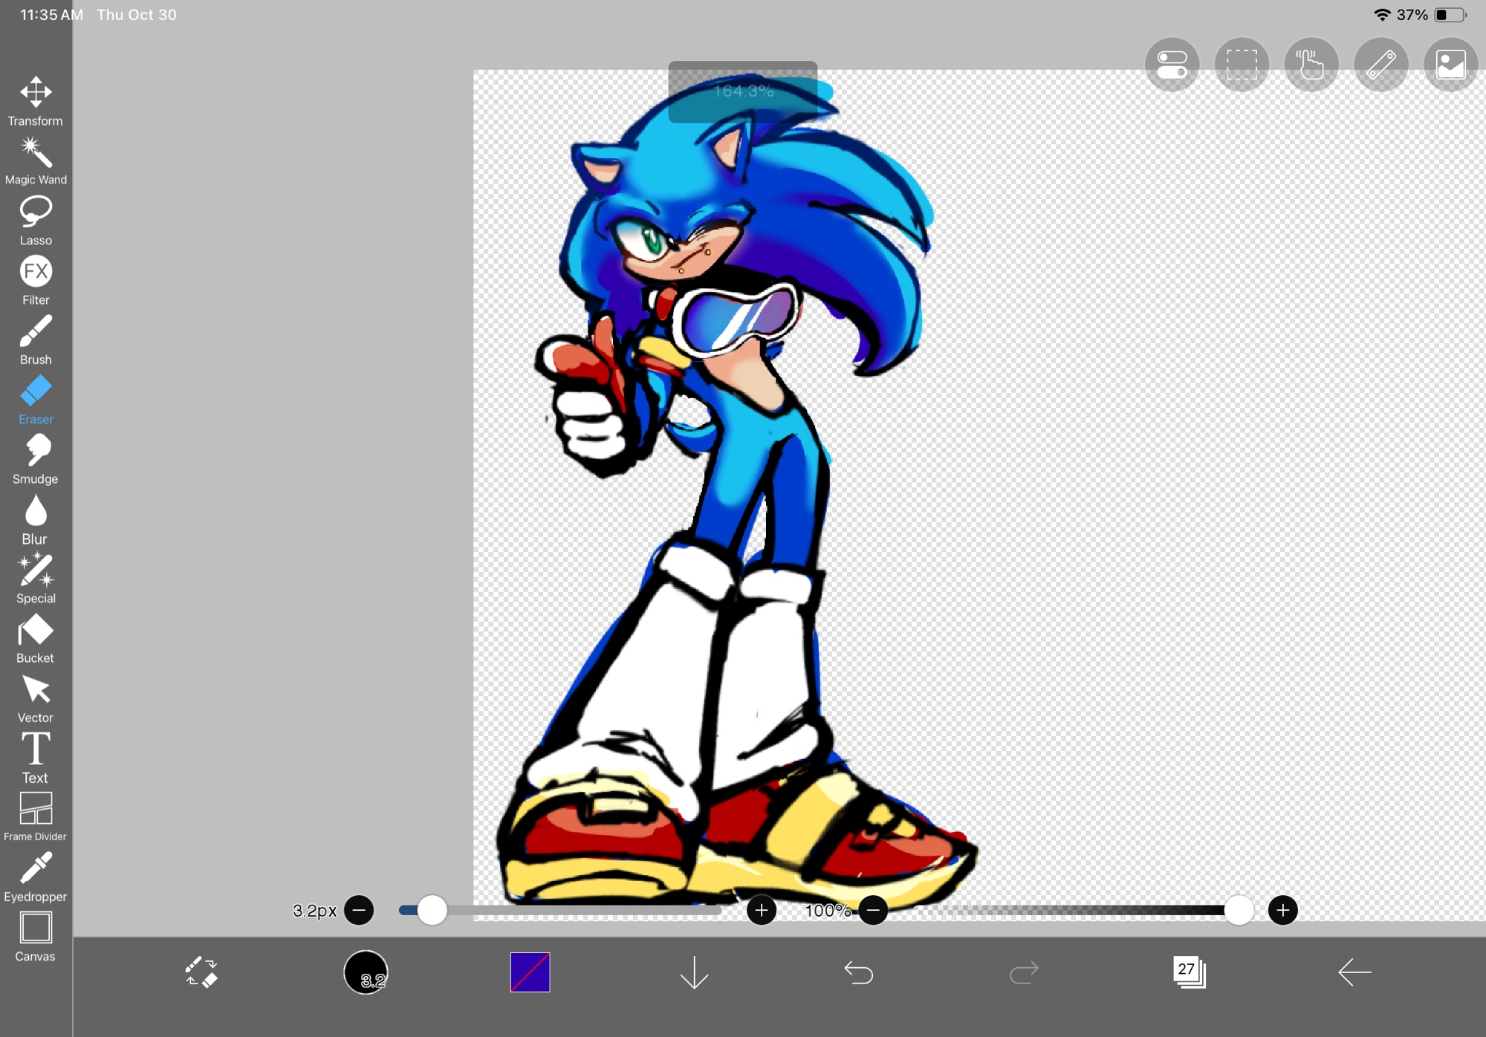Image resolution: width=1486 pixels, height=1037 pixels.
Task: Open the selection area dashed-square menu
Action: [x=1242, y=65]
